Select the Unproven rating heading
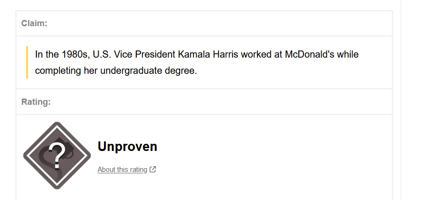428x200 pixels. pyautogui.click(x=127, y=147)
